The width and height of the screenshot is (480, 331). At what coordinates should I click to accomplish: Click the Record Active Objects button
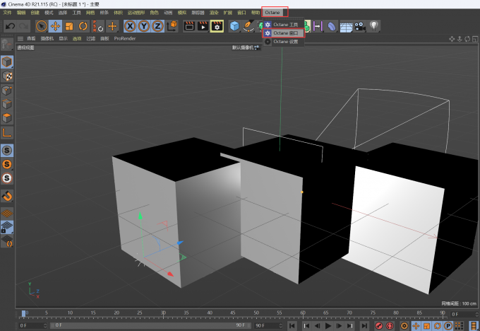(378, 325)
